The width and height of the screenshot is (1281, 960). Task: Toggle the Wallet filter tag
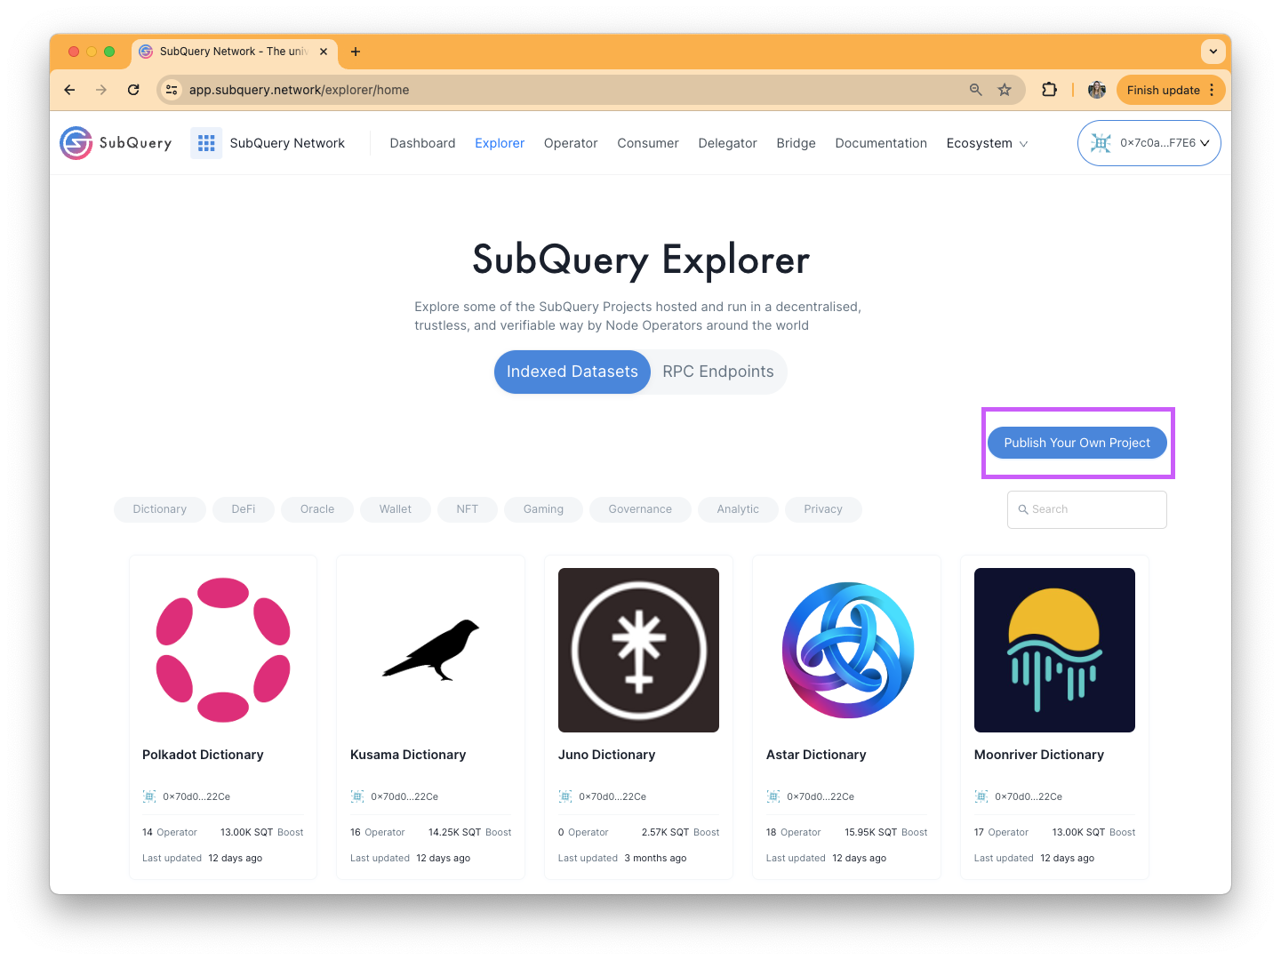(x=396, y=509)
